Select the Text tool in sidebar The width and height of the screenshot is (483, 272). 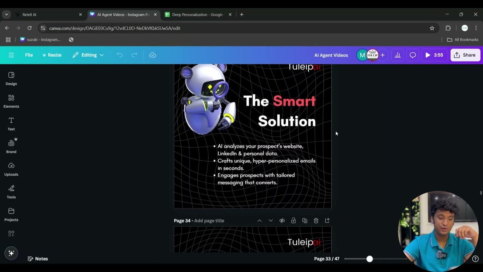pos(11,124)
